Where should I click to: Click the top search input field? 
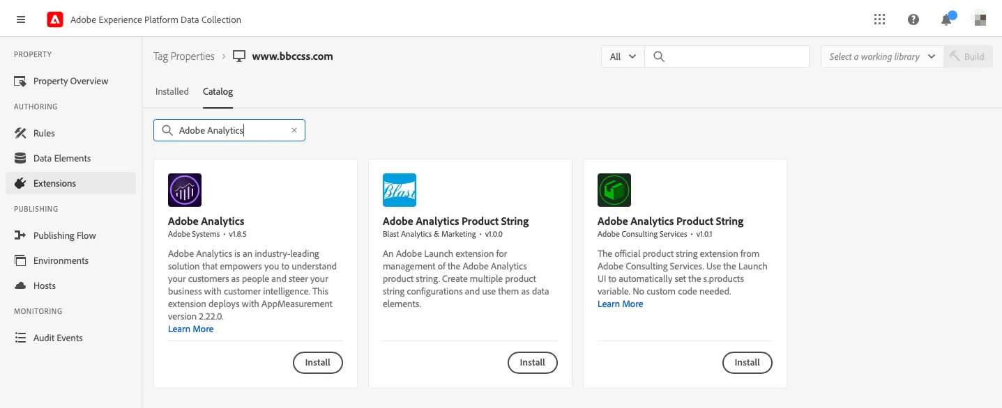click(x=727, y=56)
